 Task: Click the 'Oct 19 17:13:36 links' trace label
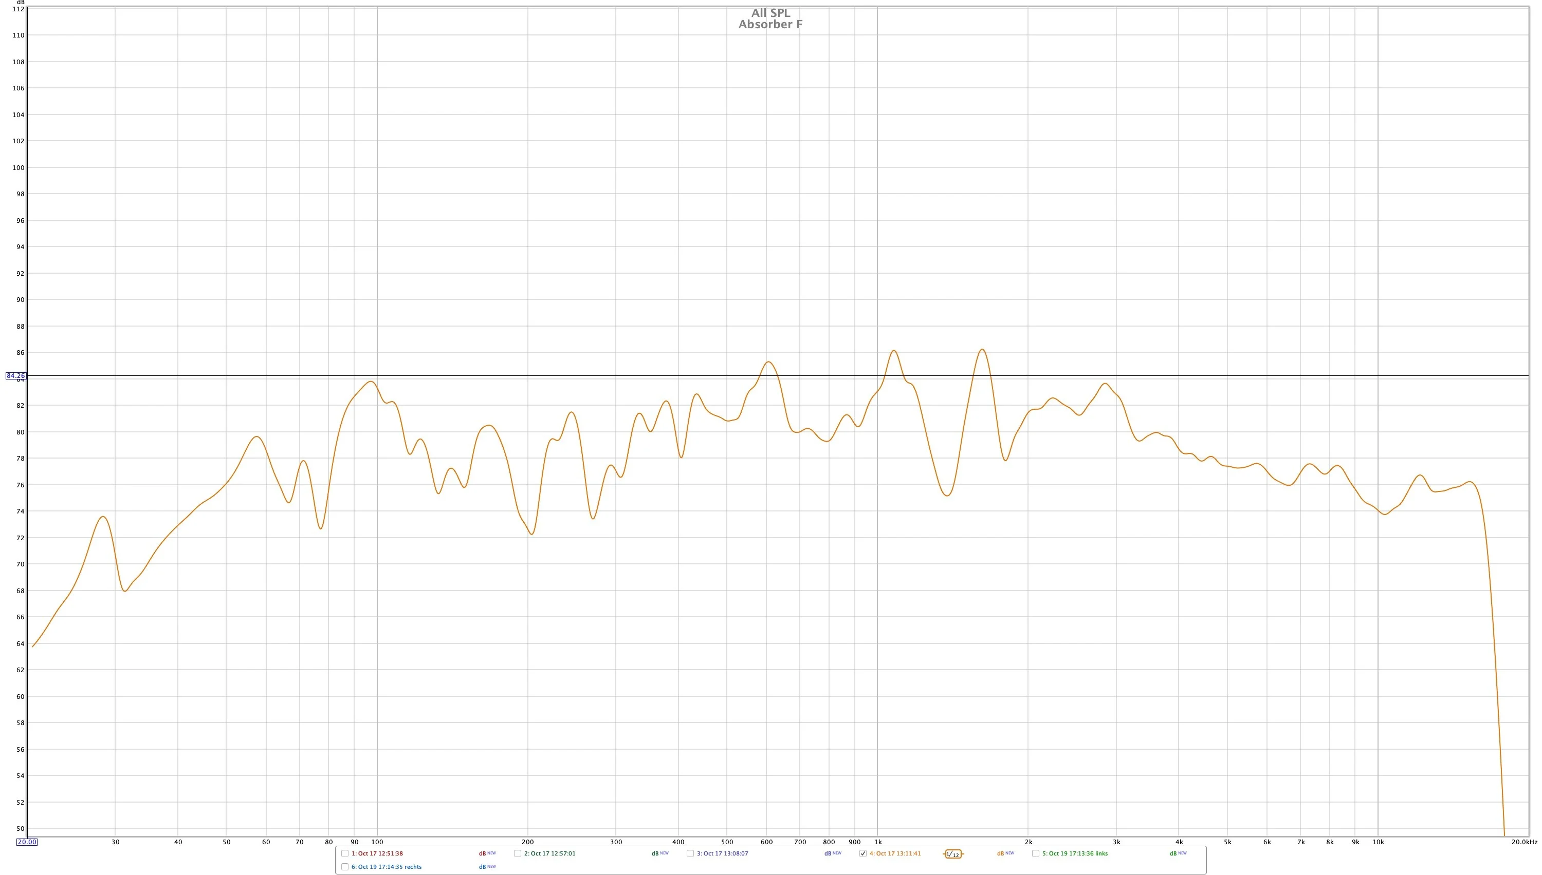pos(1075,853)
